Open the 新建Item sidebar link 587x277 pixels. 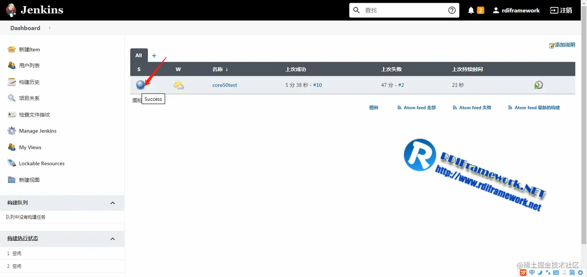(30, 49)
